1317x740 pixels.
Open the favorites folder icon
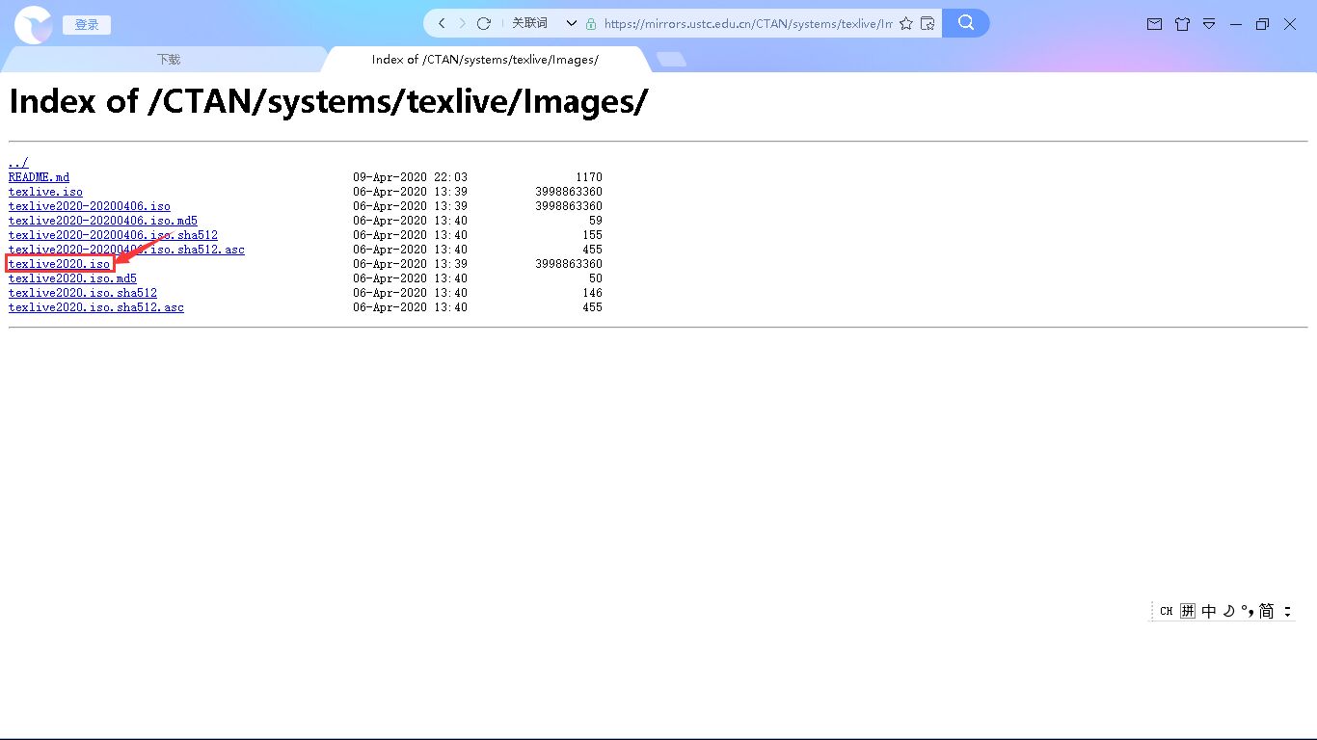pyautogui.click(x=927, y=23)
